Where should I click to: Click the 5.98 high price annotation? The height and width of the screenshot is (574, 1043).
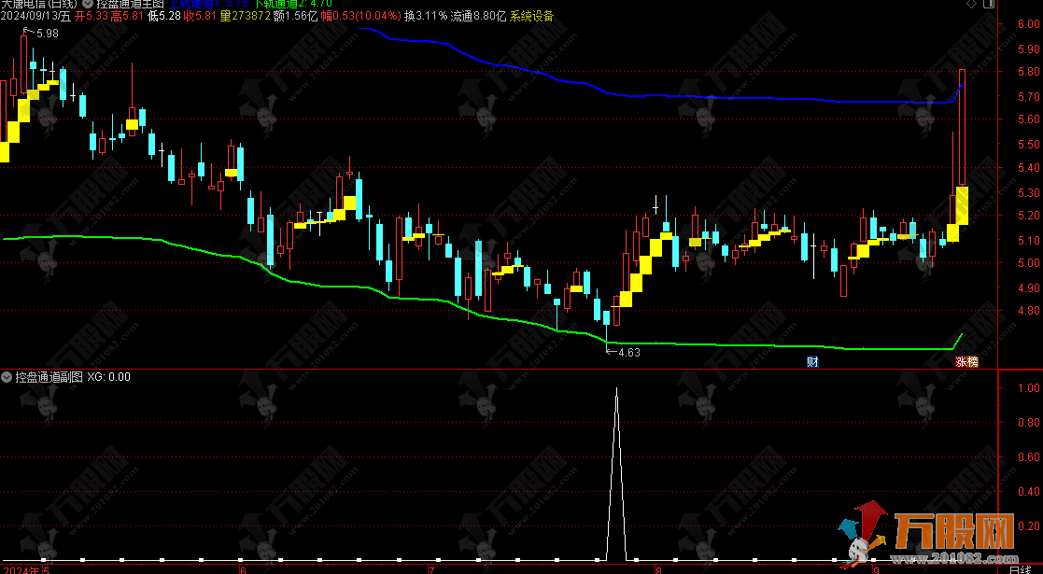(47, 34)
